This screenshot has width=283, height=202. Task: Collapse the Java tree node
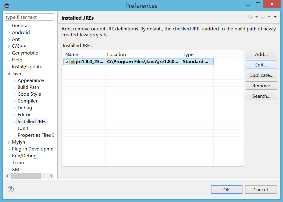pyautogui.click(x=9, y=74)
